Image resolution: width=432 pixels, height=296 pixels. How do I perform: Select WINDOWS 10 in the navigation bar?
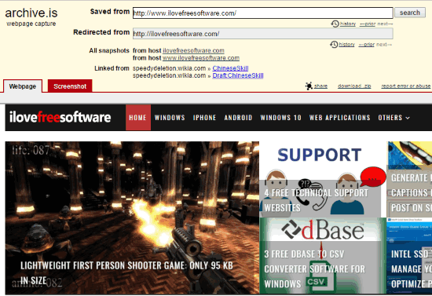coord(280,118)
